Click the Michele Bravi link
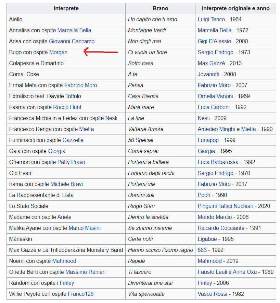The width and height of the screenshot is (280, 303). point(66,184)
